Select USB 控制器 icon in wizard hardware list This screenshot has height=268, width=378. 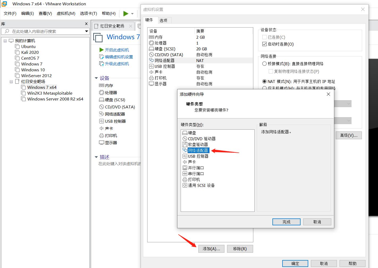pyautogui.click(x=185, y=156)
